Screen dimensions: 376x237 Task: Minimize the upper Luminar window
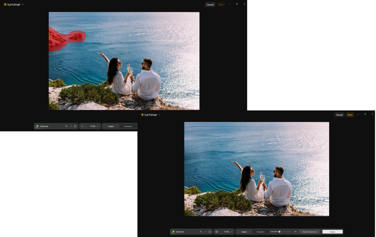point(229,4)
